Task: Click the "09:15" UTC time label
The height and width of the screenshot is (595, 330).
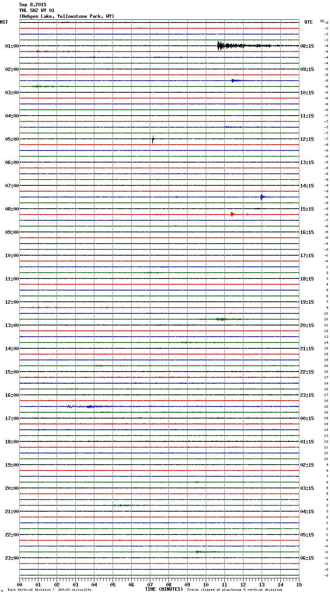Action: coord(307,69)
